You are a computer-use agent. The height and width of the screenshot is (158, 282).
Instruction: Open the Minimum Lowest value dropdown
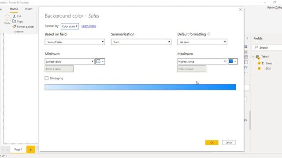click(x=70, y=61)
